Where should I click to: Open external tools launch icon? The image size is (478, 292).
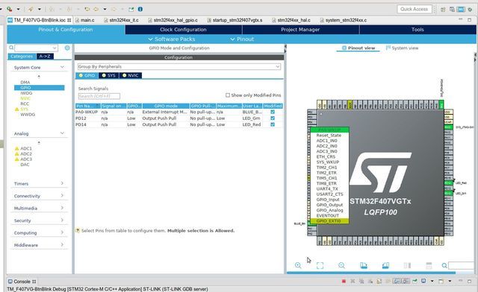coord(10,9)
